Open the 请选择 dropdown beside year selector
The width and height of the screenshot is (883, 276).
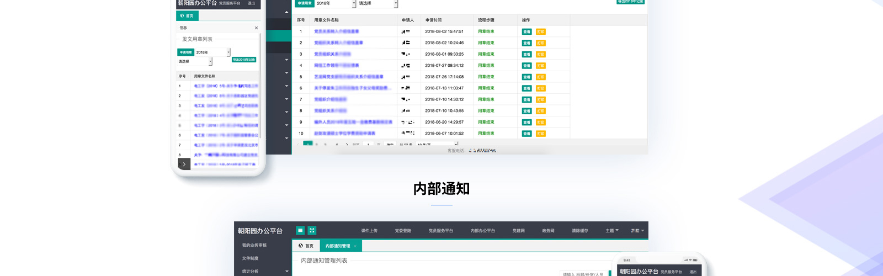[x=377, y=3]
